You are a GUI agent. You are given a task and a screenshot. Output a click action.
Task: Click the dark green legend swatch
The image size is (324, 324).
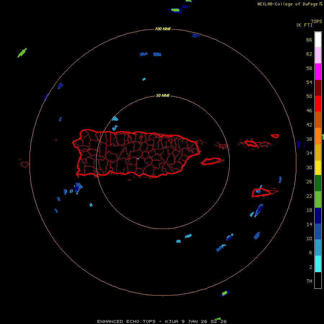318,183
